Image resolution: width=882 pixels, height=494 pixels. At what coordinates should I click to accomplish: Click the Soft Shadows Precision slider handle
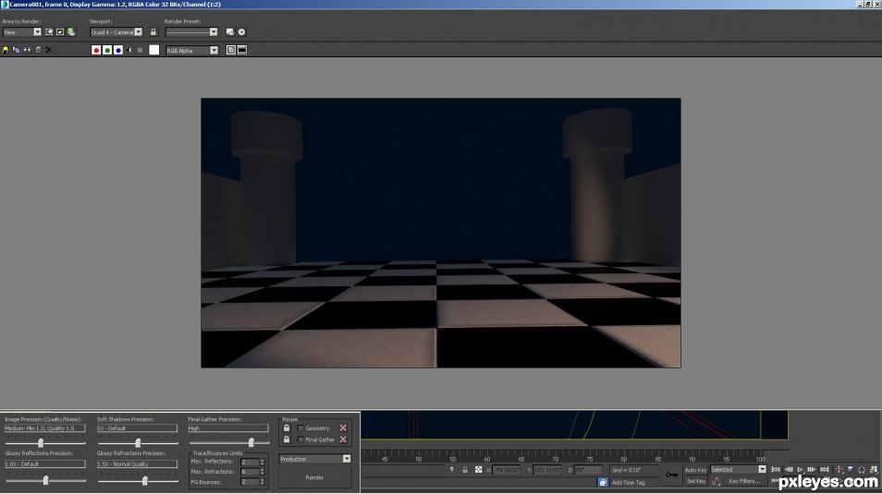pos(138,443)
